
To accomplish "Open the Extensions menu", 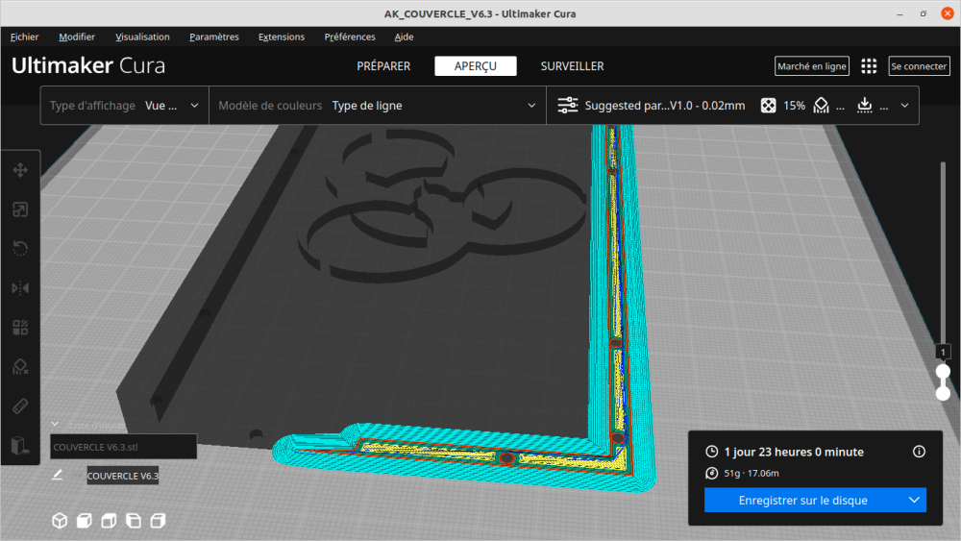I will tap(282, 37).
